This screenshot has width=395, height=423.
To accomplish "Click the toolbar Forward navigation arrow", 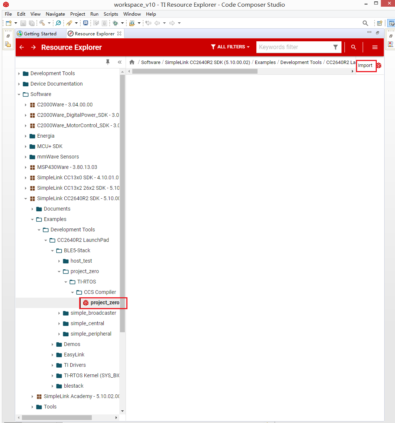I will tap(172, 23).
